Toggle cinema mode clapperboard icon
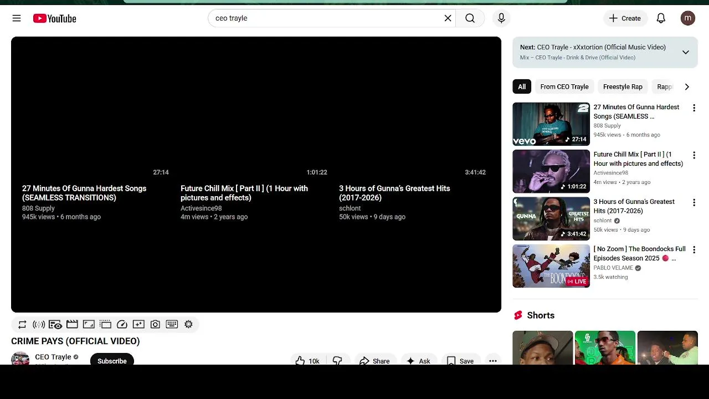This screenshot has height=399, width=709. [x=72, y=324]
